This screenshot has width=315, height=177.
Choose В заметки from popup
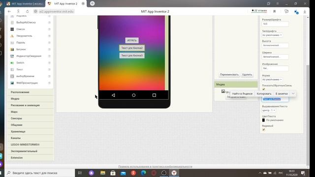tap(282, 94)
